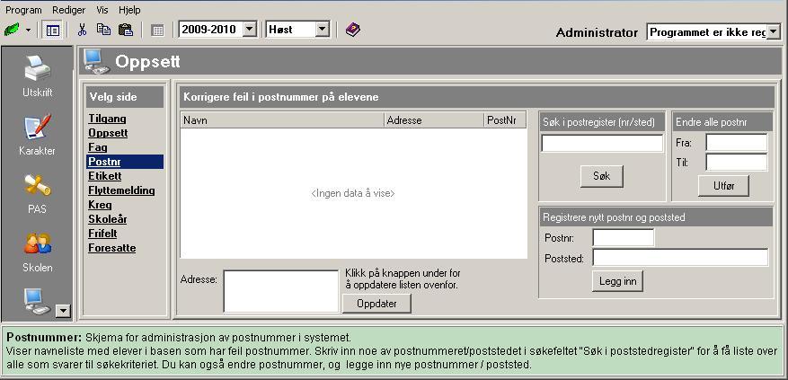Image resolution: width=788 pixels, height=380 pixels.
Task: Click the green leaf icon in toolbar
Action: [12, 30]
